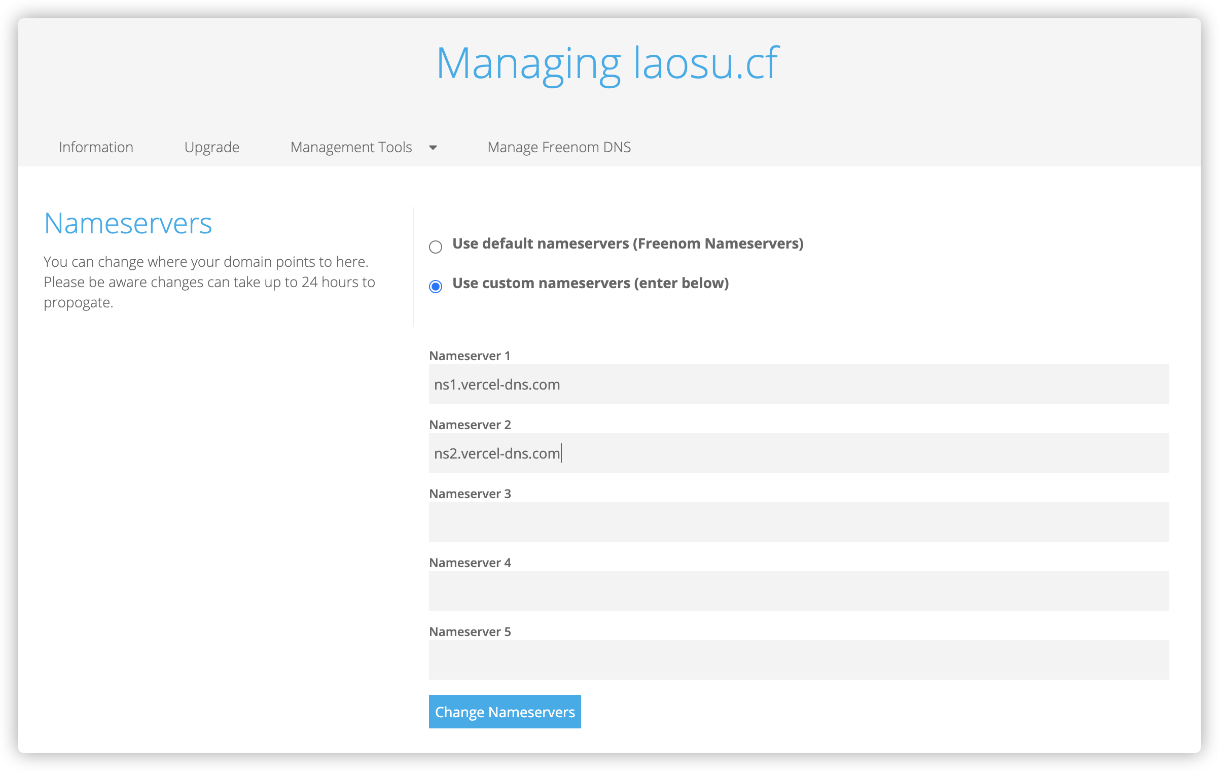Click the empty Nameserver 4 input
The height and width of the screenshot is (771, 1219).
[x=799, y=591]
